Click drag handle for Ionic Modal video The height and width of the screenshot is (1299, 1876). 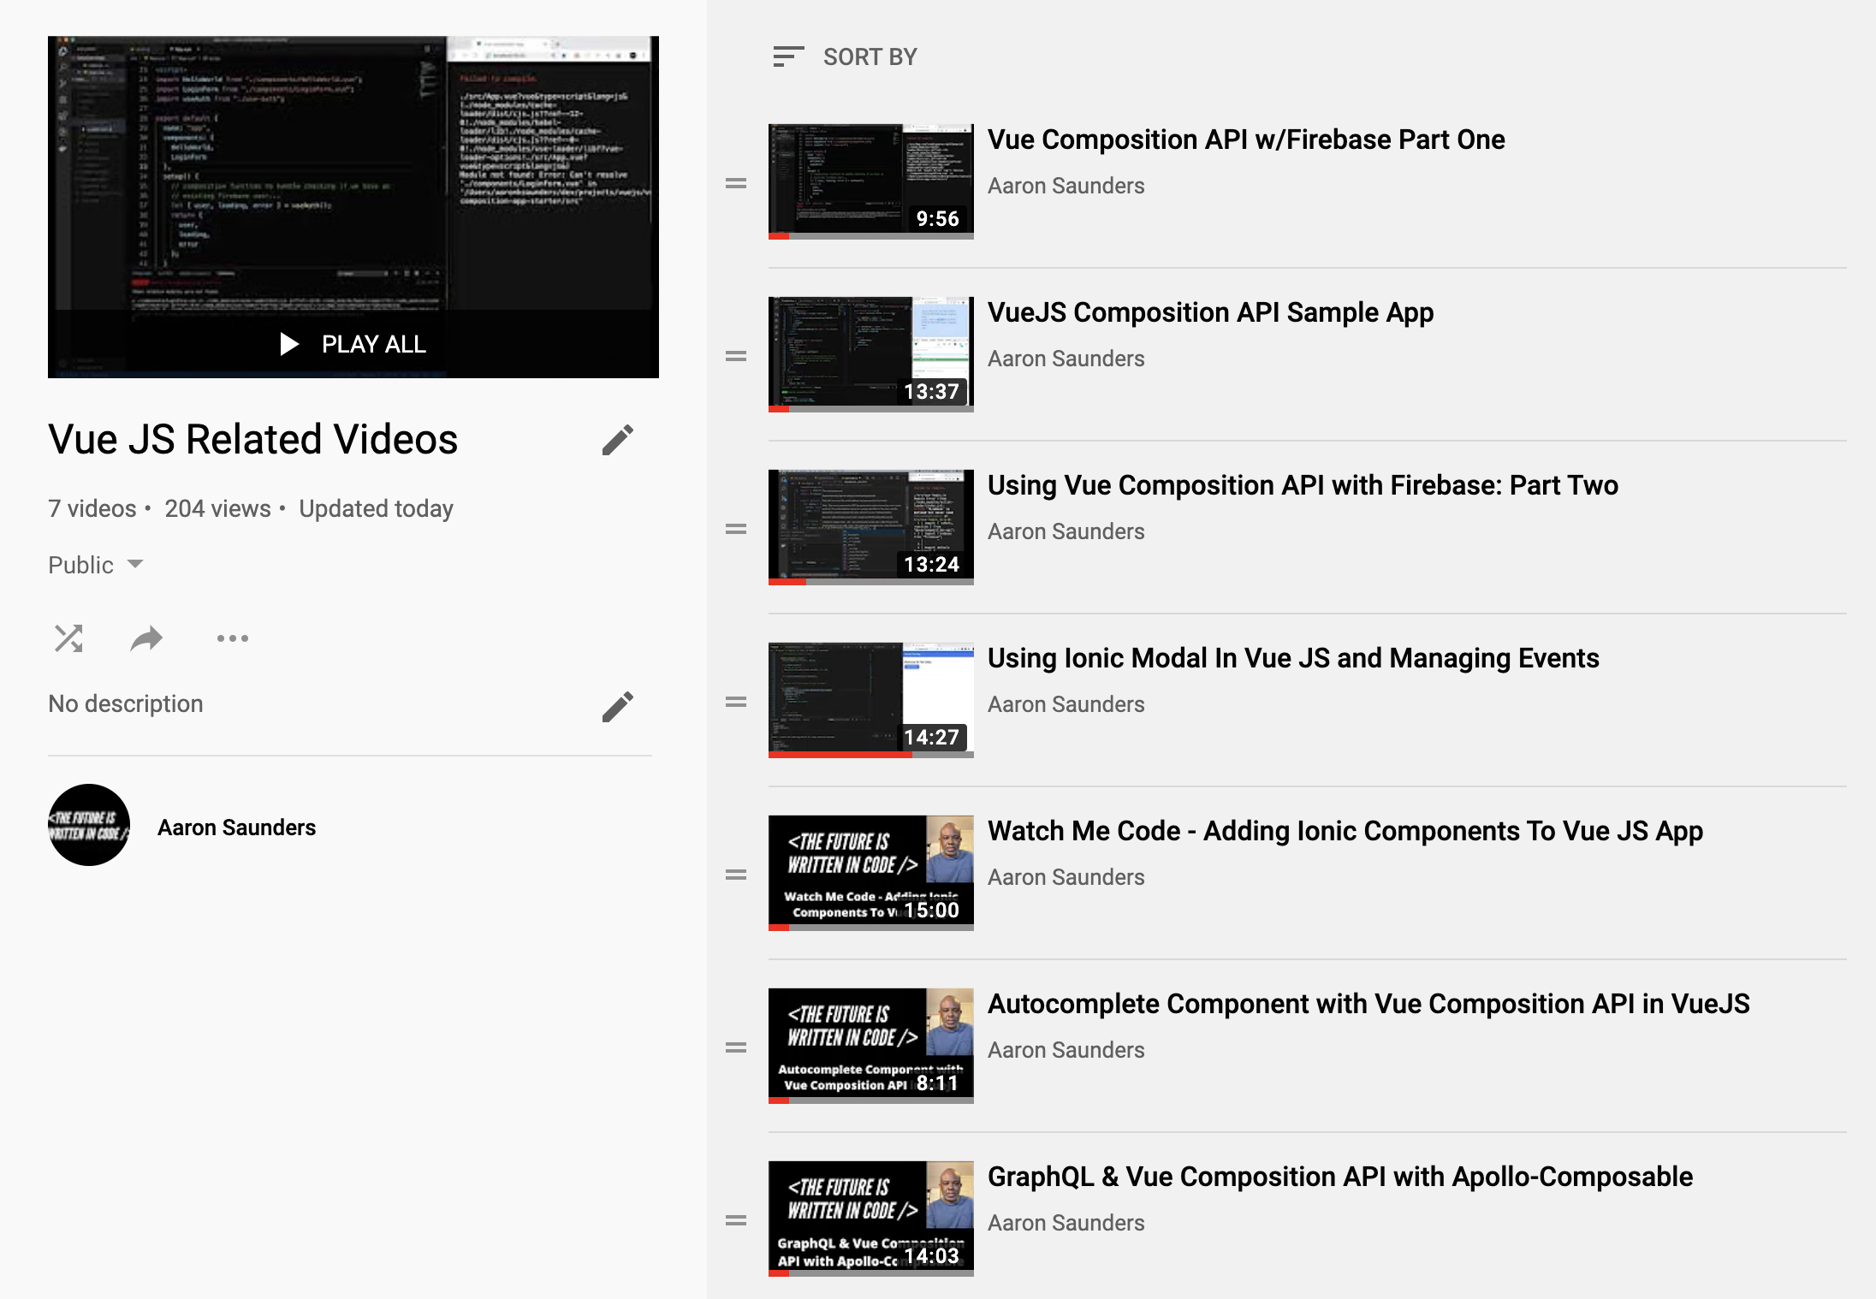coord(736,702)
